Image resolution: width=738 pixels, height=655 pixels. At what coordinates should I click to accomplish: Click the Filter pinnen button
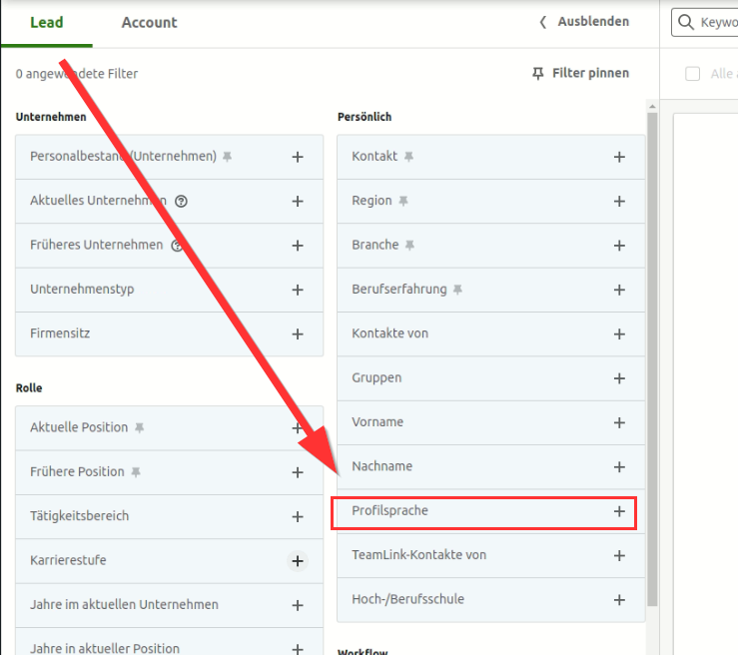581,73
